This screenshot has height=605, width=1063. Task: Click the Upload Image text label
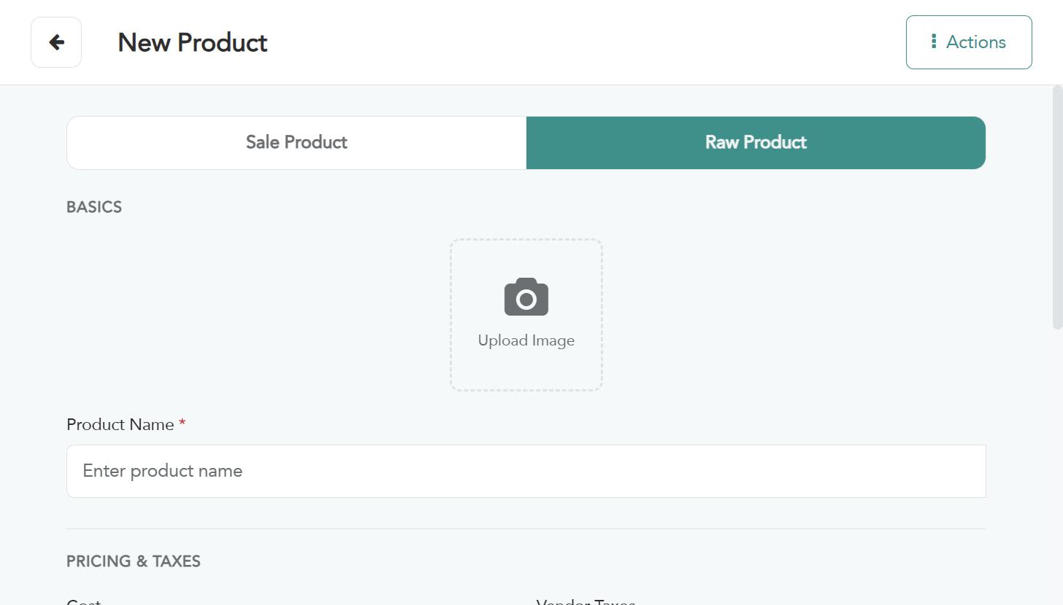tap(526, 340)
